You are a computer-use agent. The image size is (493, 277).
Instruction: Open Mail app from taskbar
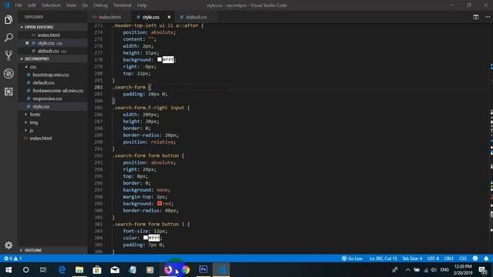point(115,269)
